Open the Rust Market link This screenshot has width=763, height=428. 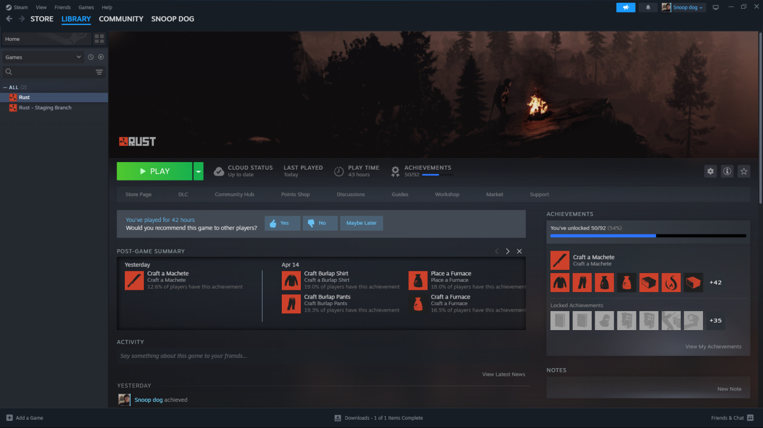495,194
